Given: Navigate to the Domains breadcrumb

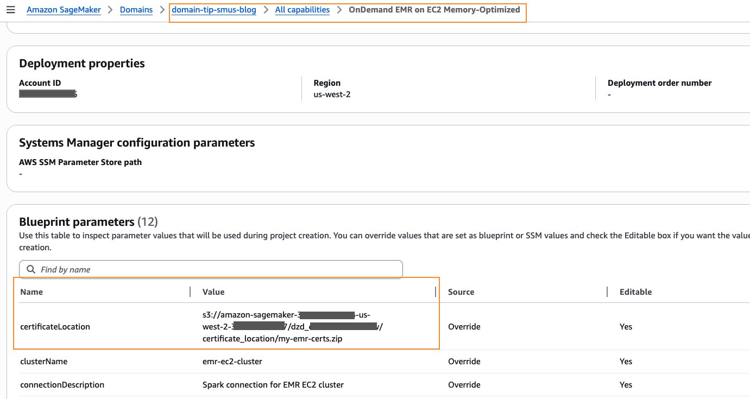Looking at the screenshot, I should [x=136, y=10].
